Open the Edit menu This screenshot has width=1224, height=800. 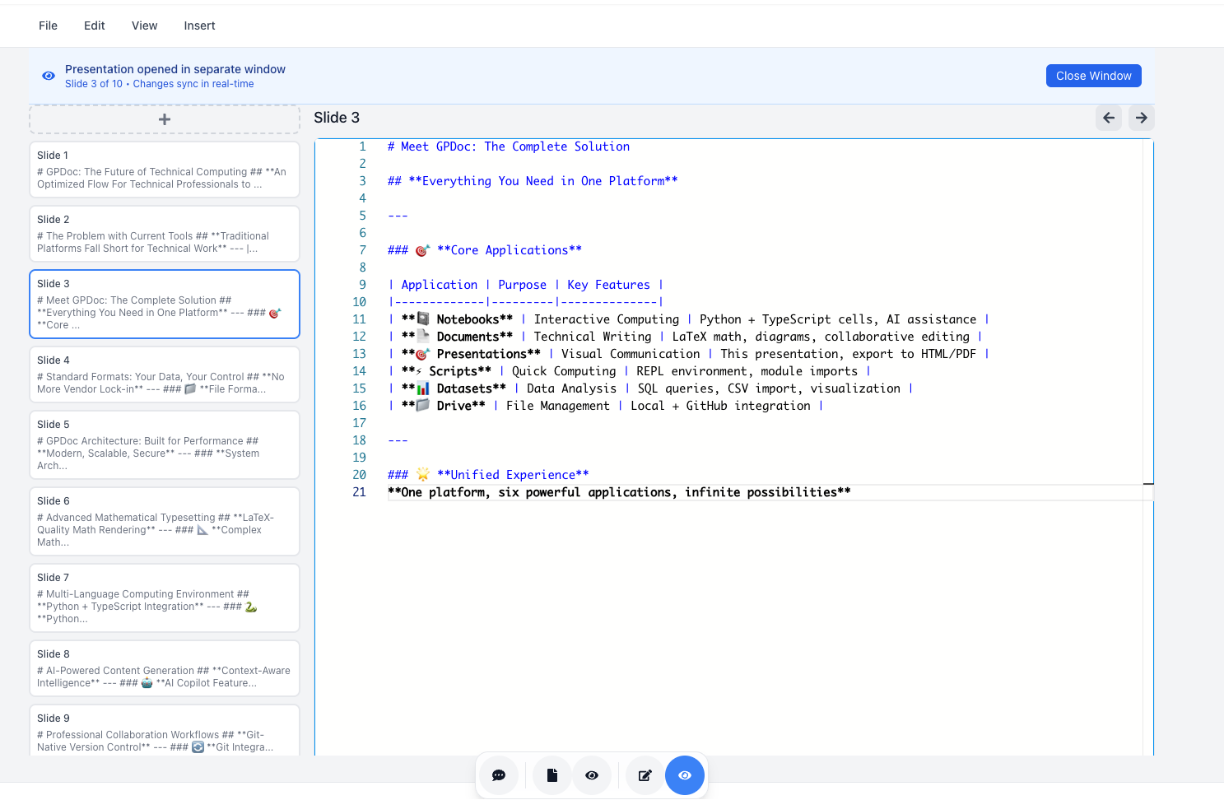[x=95, y=26]
